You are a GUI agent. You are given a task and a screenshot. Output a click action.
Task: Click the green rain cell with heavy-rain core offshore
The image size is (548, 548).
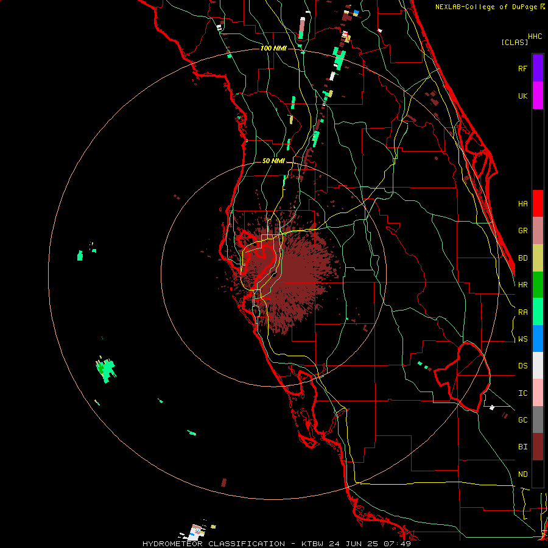(x=106, y=370)
